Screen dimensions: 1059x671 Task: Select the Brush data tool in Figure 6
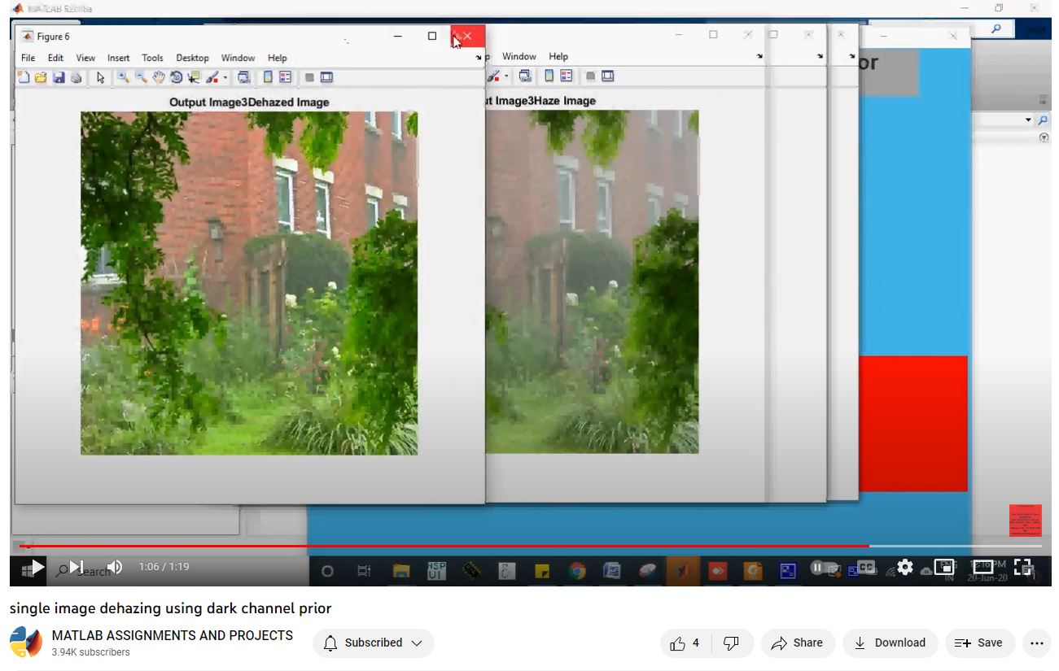[212, 77]
